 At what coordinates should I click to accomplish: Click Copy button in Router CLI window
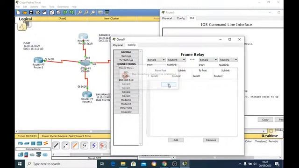[x=265, y=119]
